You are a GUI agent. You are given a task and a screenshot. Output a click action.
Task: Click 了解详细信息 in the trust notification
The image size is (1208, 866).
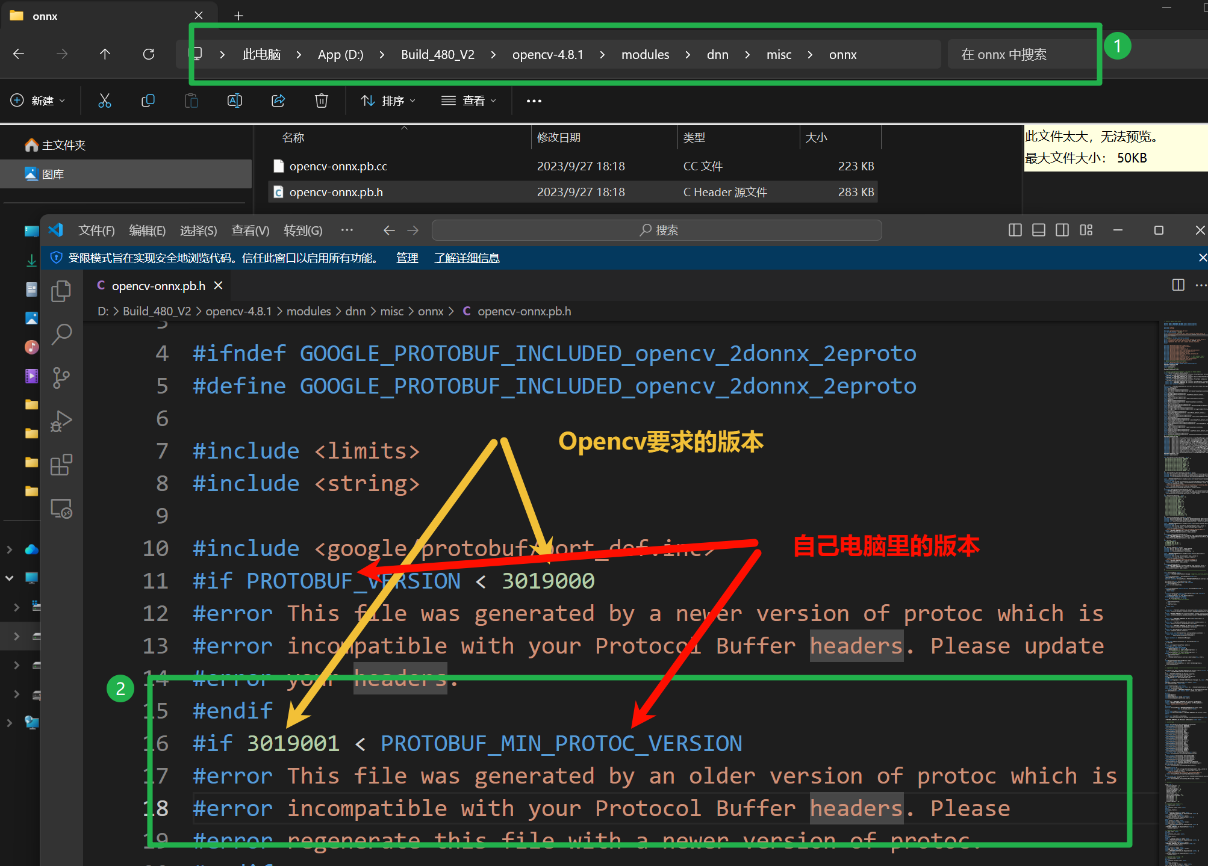tap(467, 258)
